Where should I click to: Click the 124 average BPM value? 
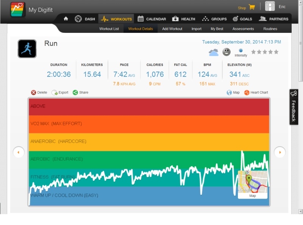coord(203,74)
